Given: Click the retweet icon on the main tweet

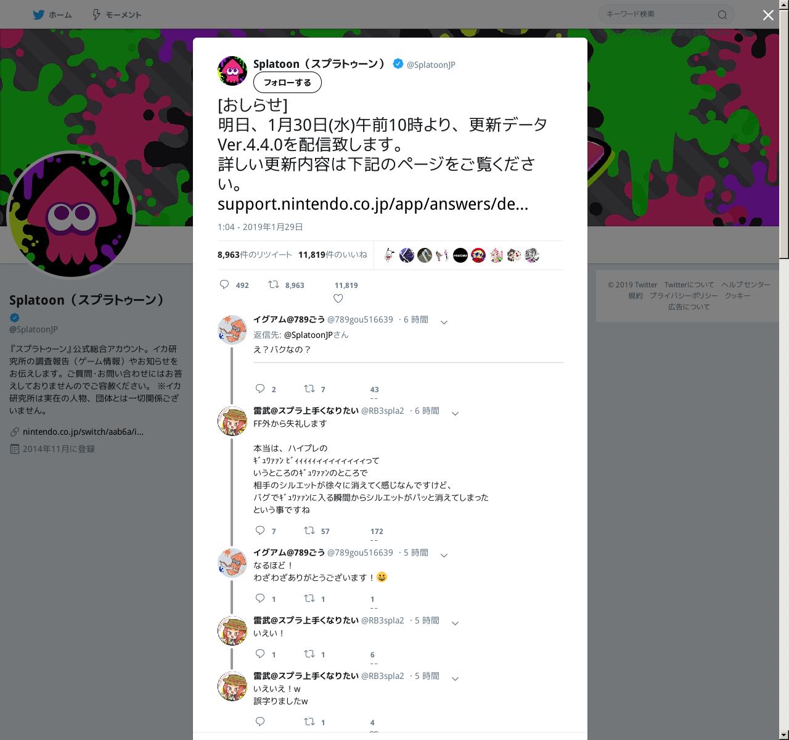Looking at the screenshot, I should click(273, 284).
